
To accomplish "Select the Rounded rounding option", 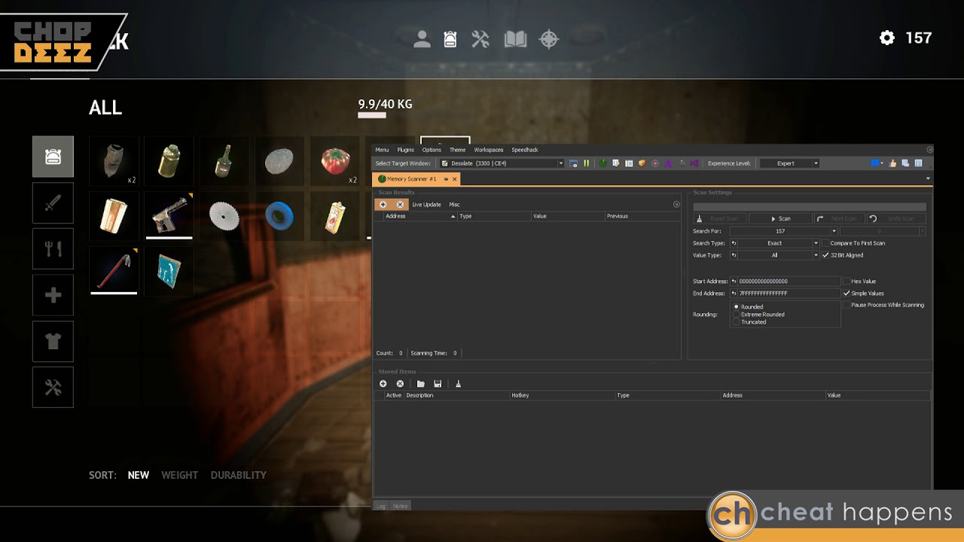I will point(737,307).
